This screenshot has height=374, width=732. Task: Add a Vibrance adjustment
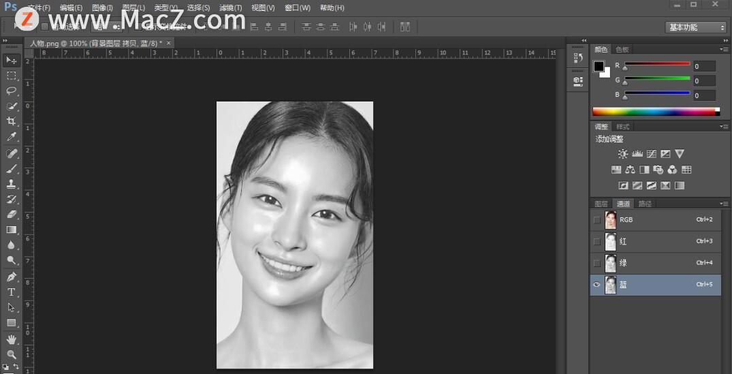680,153
